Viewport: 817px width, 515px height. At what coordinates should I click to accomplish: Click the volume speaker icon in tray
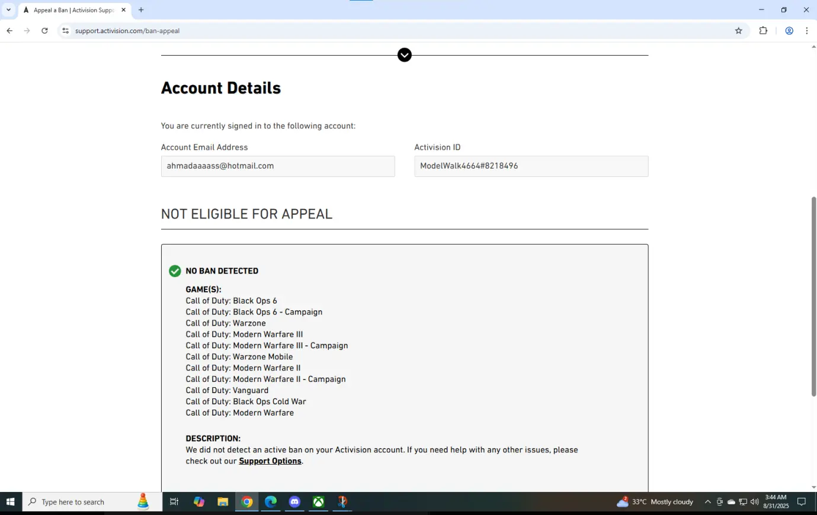[754, 502]
